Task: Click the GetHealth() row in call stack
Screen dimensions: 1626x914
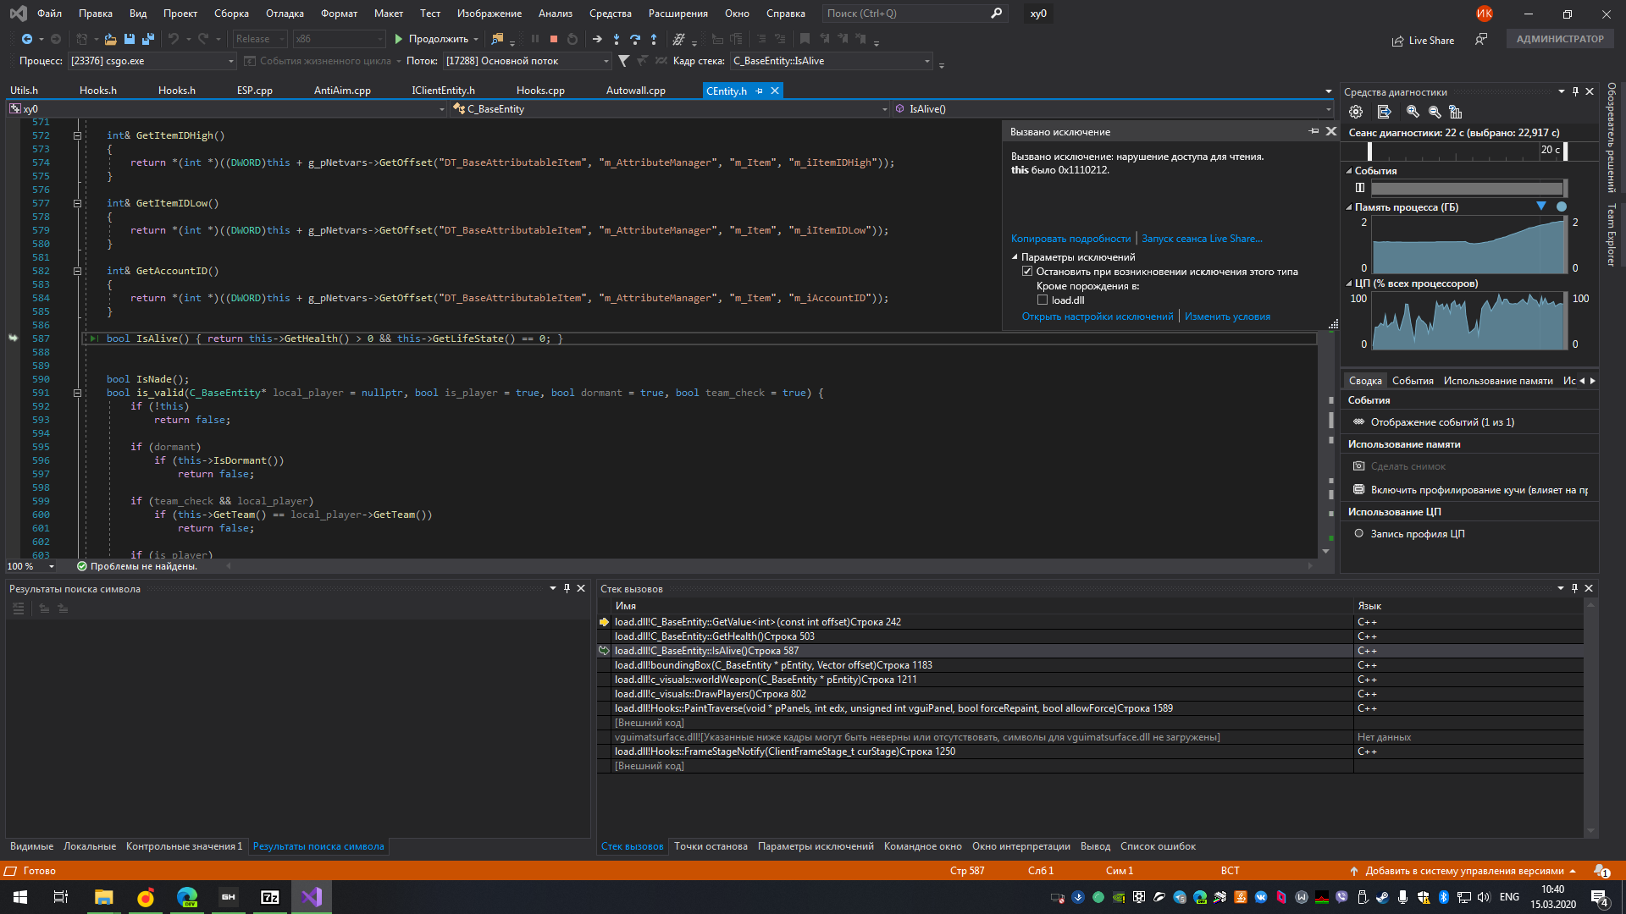Action: (714, 636)
